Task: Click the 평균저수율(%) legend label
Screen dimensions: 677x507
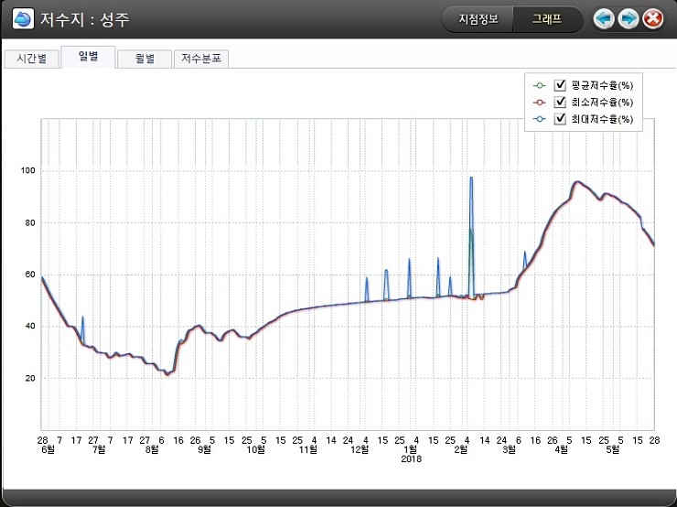Action: click(602, 85)
